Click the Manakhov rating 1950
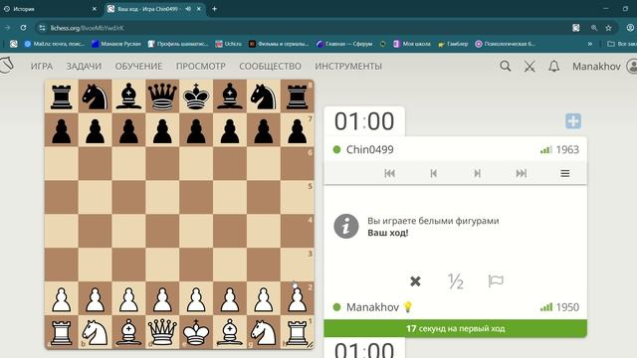The width and height of the screenshot is (637, 358). coord(567,307)
